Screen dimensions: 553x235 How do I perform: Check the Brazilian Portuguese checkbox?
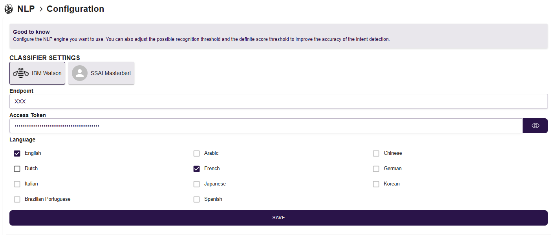pos(17,199)
